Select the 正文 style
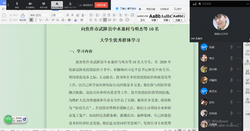This screenshot has height=131, width=250. point(142,18)
